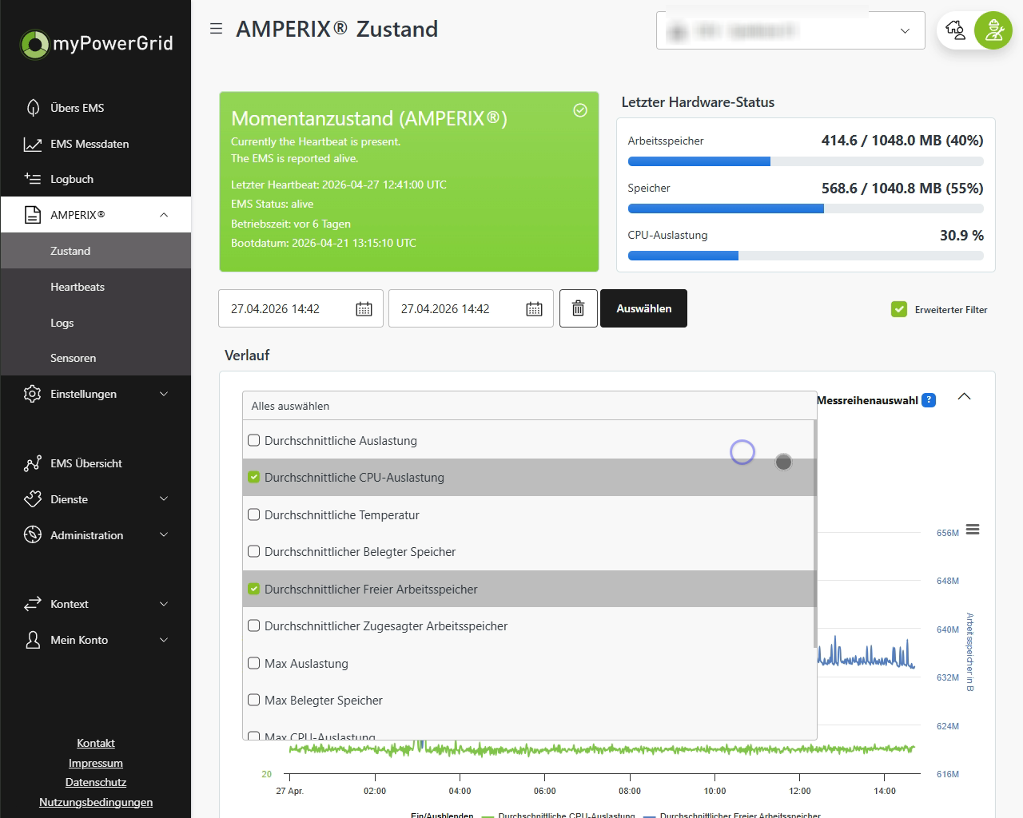Open the Heartbeats submenu item
The width and height of the screenshot is (1023, 818).
tap(96, 287)
